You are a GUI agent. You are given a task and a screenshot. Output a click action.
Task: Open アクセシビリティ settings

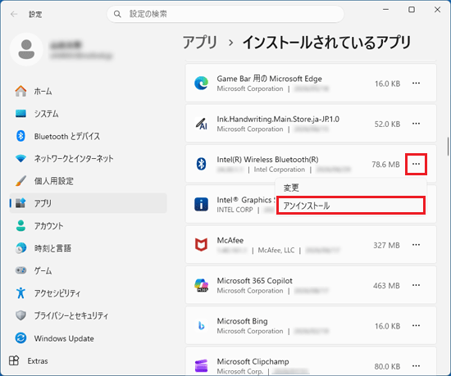click(88, 292)
